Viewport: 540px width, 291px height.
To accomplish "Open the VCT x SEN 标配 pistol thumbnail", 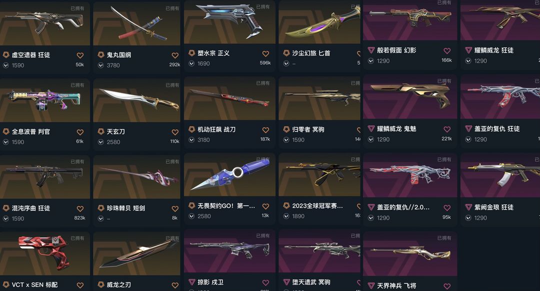I will (45, 254).
